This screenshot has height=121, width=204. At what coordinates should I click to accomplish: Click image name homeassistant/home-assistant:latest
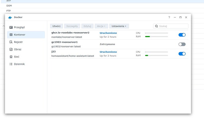73,56
